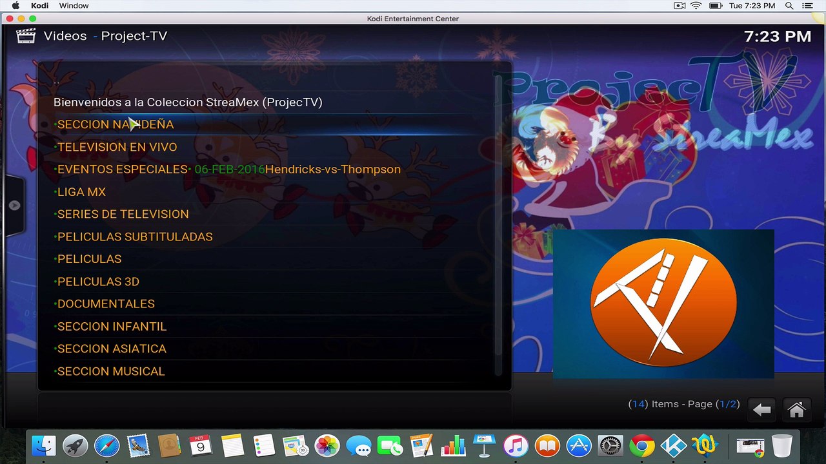Open Notes icon in dock

point(232,445)
